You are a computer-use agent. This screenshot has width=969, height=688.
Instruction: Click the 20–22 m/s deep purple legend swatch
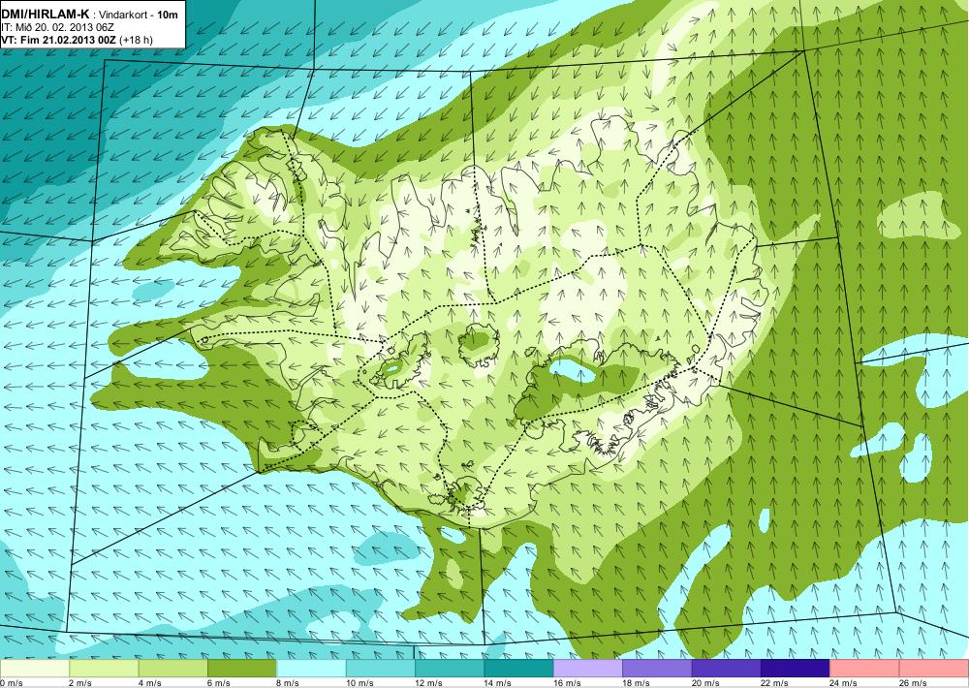(x=727, y=669)
